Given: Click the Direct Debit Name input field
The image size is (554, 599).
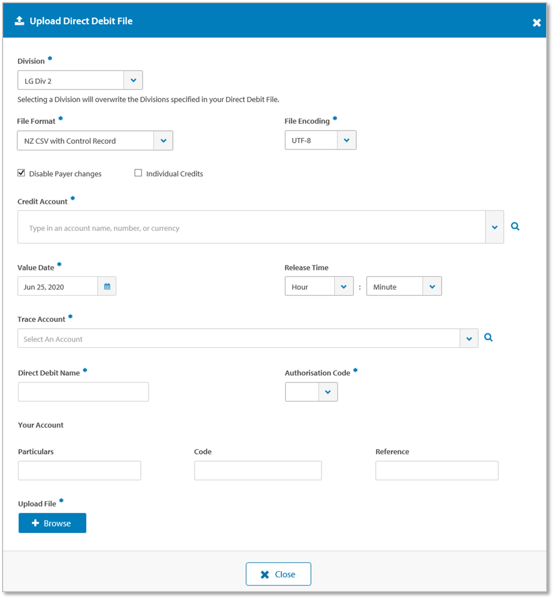Looking at the screenshot, I should pyautogui.click(x=84, y=392).
